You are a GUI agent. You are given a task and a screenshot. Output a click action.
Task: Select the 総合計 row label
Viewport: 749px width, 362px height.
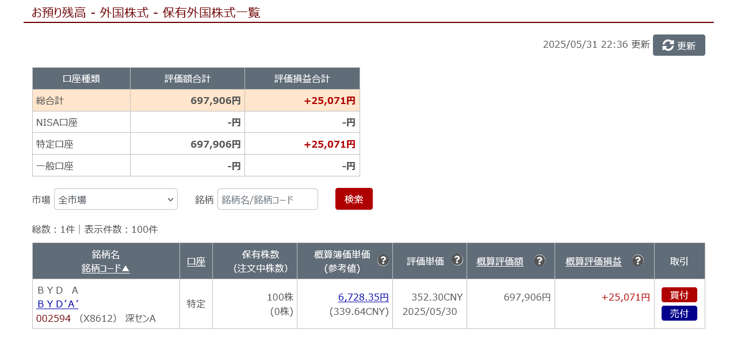pos(50,101)
